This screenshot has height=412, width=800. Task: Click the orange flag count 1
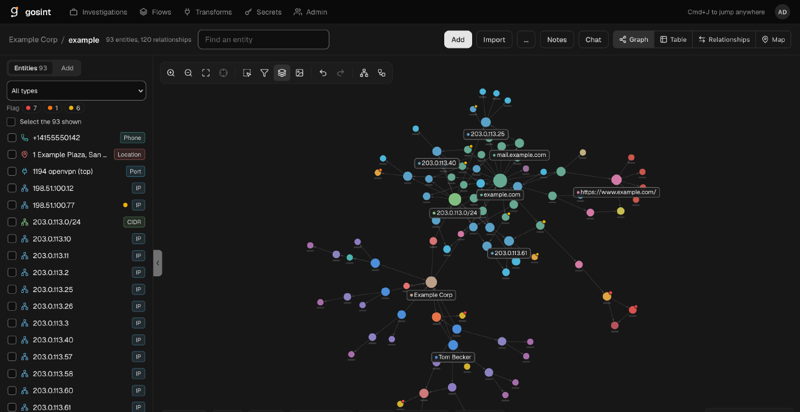tap(53, 108)
